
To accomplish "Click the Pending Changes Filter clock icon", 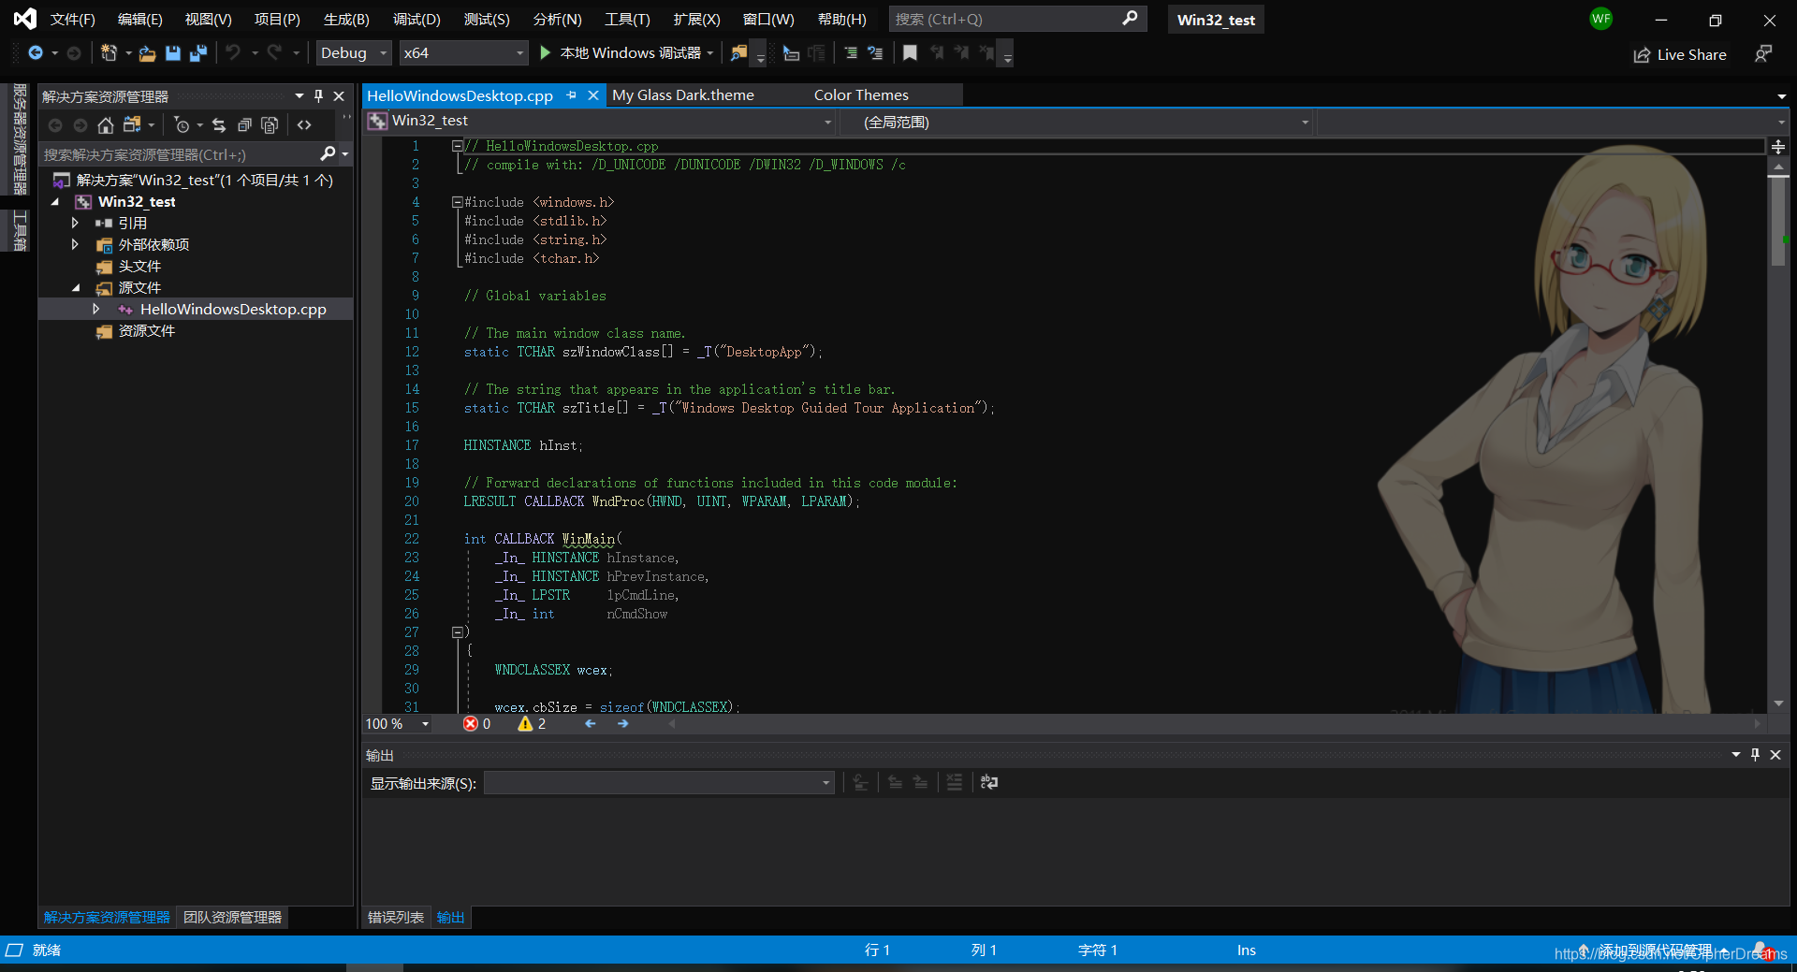I will pyautogui.click(x=182, y=125).
